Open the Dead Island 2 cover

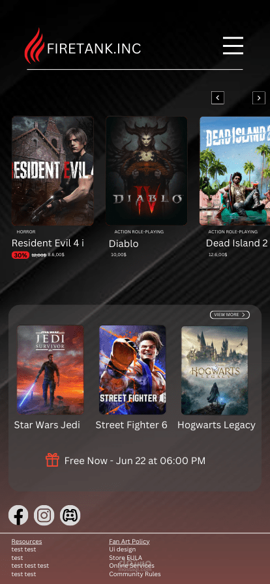click(235, 171)
